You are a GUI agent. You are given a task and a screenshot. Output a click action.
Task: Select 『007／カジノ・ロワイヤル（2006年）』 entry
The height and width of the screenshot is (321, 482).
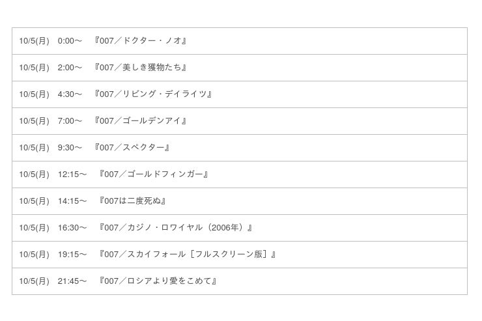pos(176,228)
